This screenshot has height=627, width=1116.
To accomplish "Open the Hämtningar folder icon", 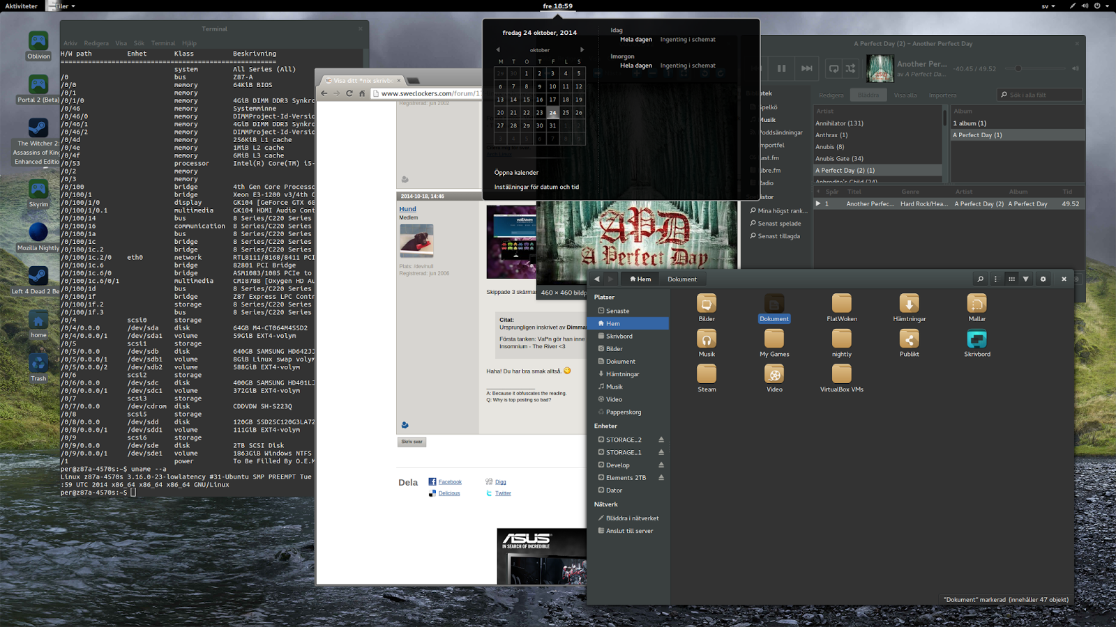I will (x=909, y=304).
